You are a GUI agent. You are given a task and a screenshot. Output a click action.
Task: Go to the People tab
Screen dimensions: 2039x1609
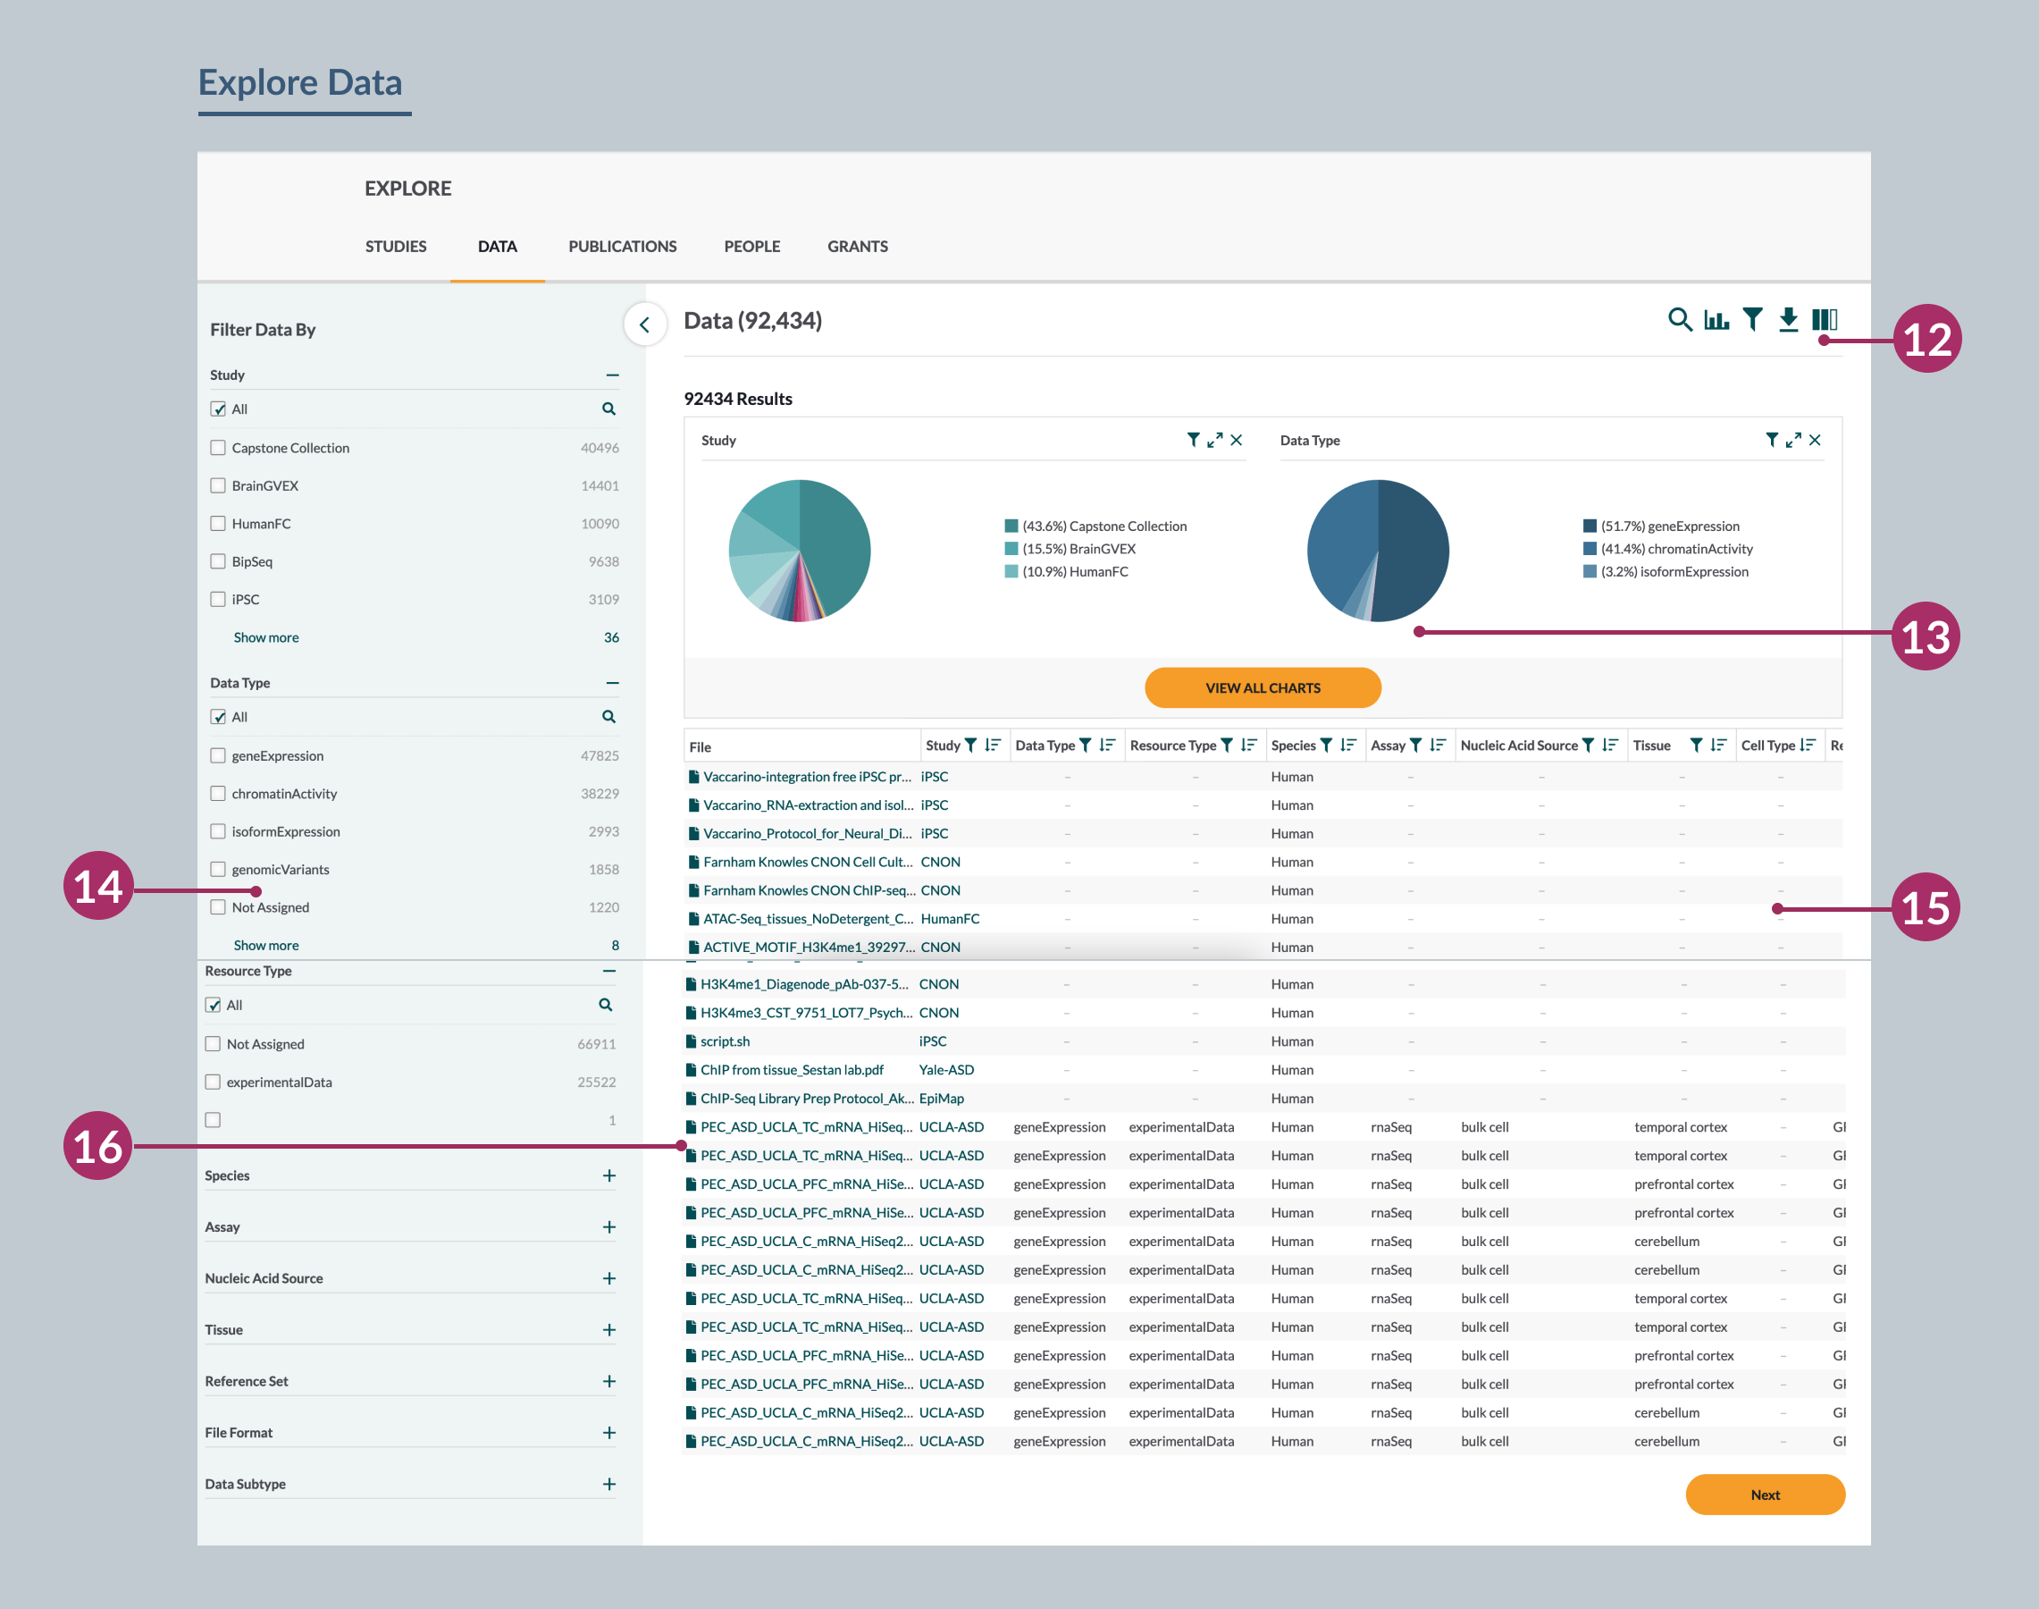(x=751, y=246)
